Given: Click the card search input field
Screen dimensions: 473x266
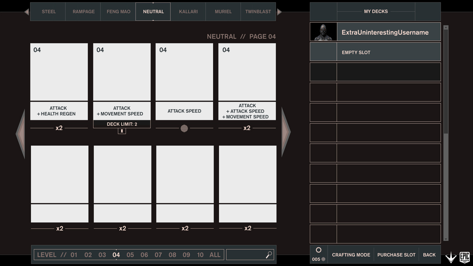Looking at the screenshot, I should click(250, 255).
